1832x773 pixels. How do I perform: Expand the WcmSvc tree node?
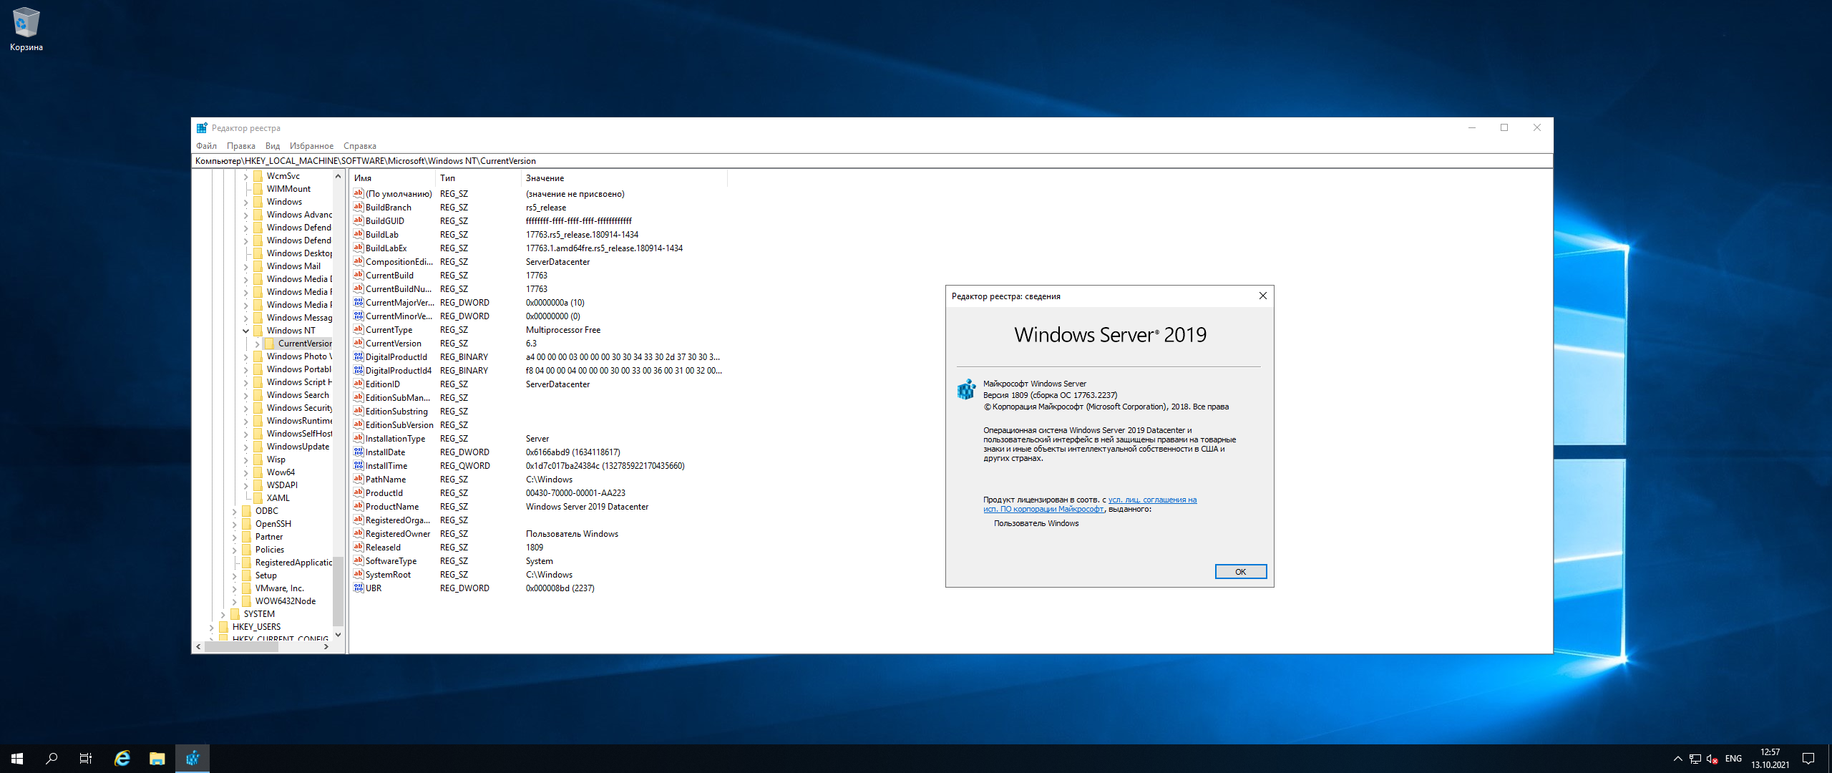[246, 176]
